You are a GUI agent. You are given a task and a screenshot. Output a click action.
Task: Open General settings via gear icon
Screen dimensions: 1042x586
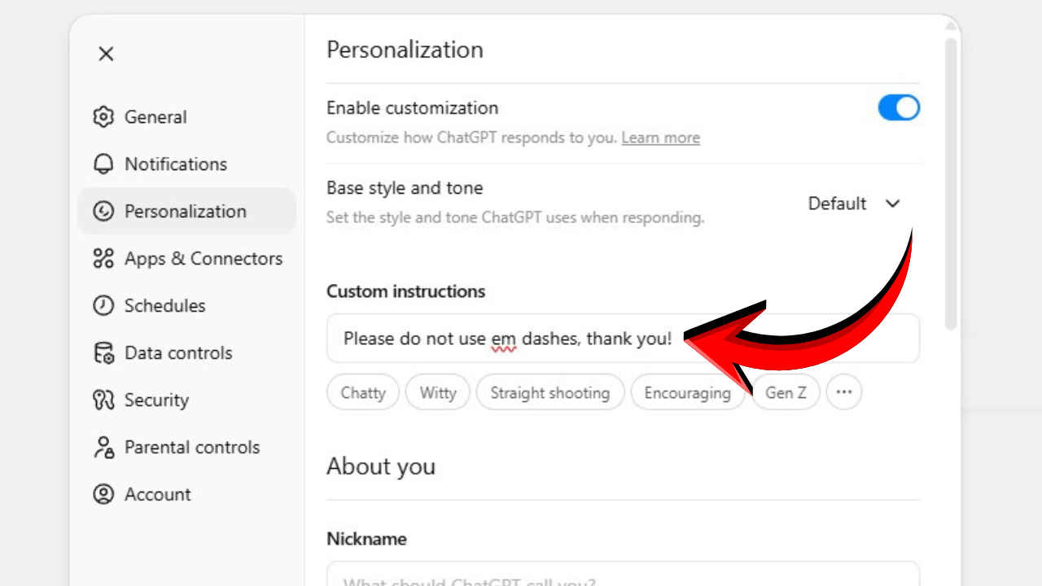(103, 116)
